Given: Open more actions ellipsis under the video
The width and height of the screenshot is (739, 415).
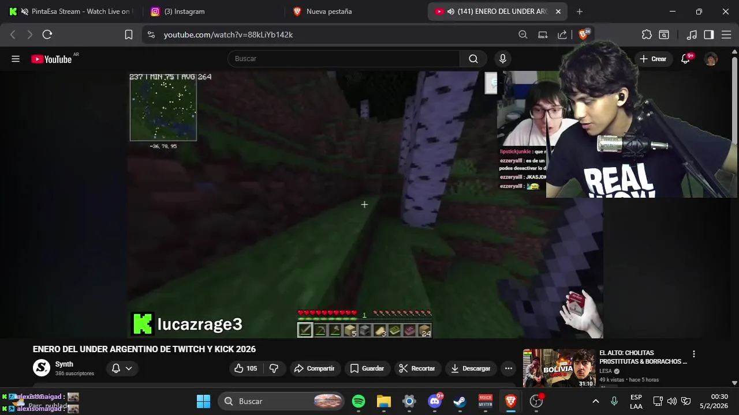Looking at the screenshot, I should point(508,368).
